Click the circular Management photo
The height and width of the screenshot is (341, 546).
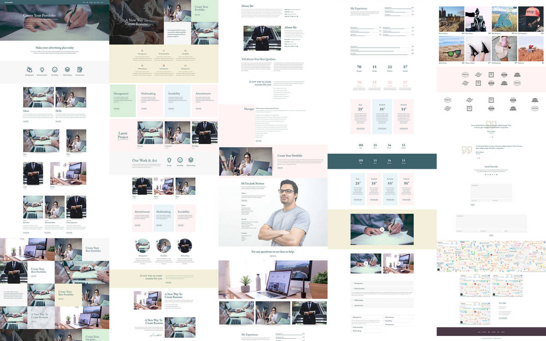(x=142, y=246)
